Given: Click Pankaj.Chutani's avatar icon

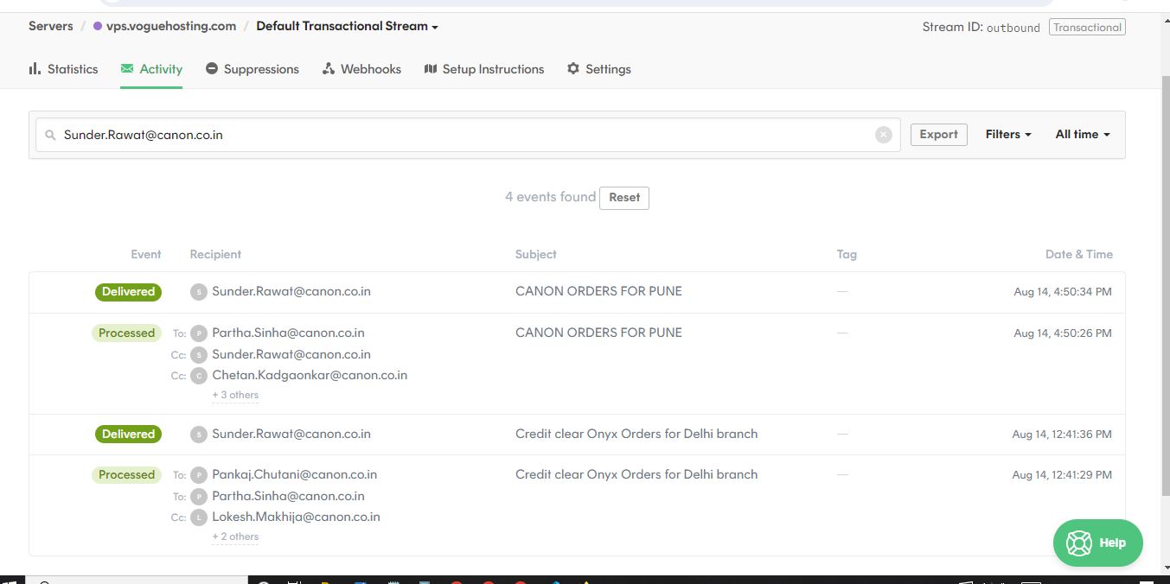Looking at the screenshot, I should pyautogui.click(x=199, y=475).
